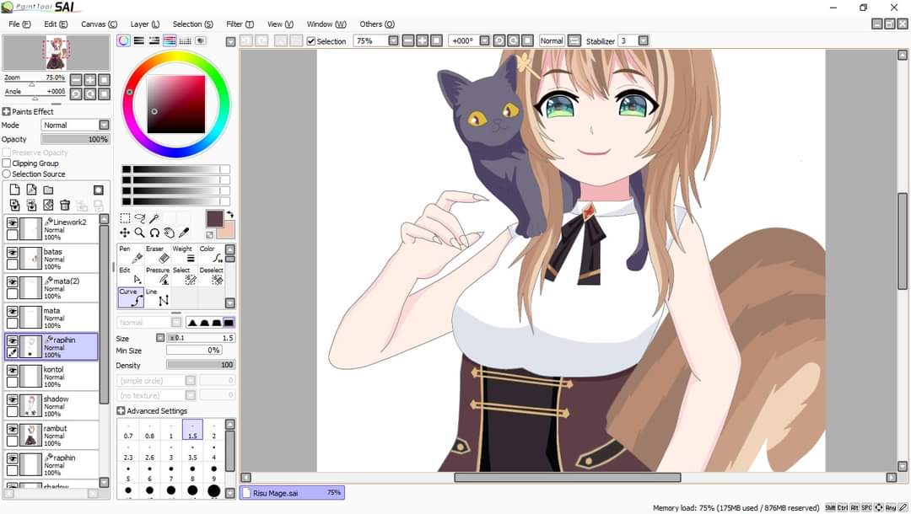Hide the rambut layer
This screenshot has height=514, width=911.
click(x=12, y=429)
